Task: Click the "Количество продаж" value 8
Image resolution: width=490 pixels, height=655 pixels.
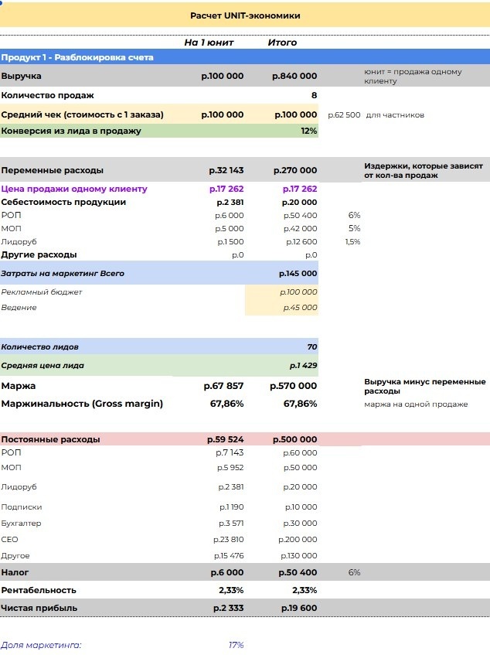Action: (314, 95)
